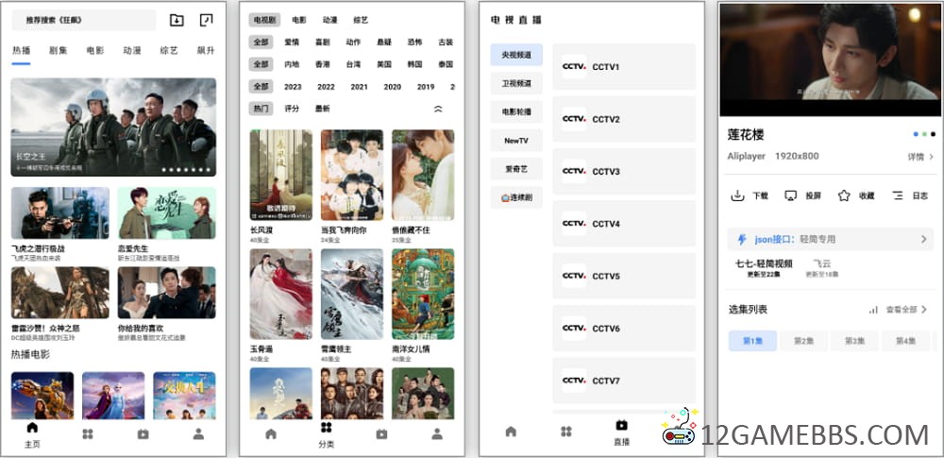Open 飞虎之潜行极战 thumbnail
This screenshot has width=944, height=458.
point(60,212)
